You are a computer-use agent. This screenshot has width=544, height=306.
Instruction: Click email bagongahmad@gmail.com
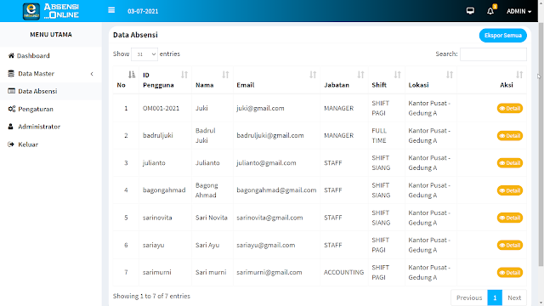[x=276, y=190]
